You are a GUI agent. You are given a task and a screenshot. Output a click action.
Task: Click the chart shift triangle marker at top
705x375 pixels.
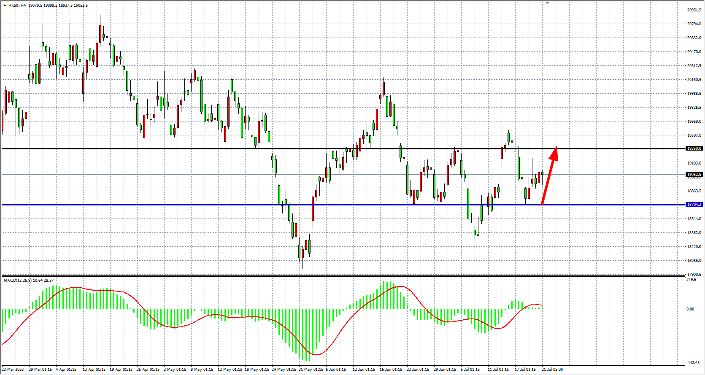[x=547, y=3]
